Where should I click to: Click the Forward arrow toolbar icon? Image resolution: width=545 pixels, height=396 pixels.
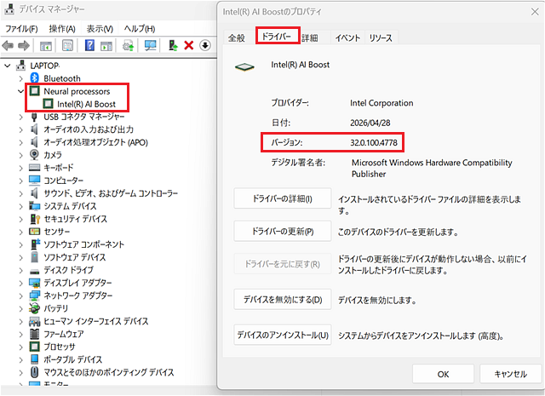pyautogui.click(x=24, y=45)
